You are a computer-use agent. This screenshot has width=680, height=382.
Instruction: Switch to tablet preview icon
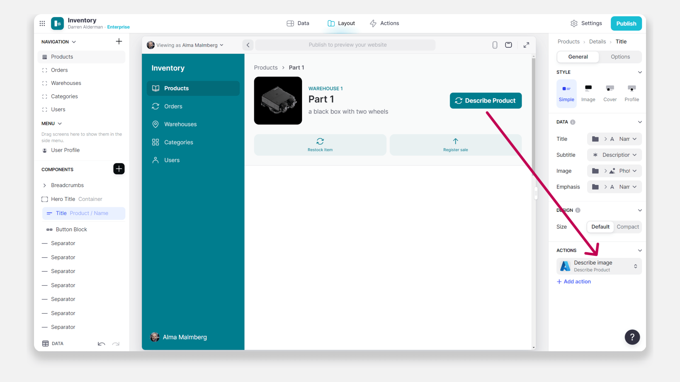pyautogui.click(x=509, y=45)
